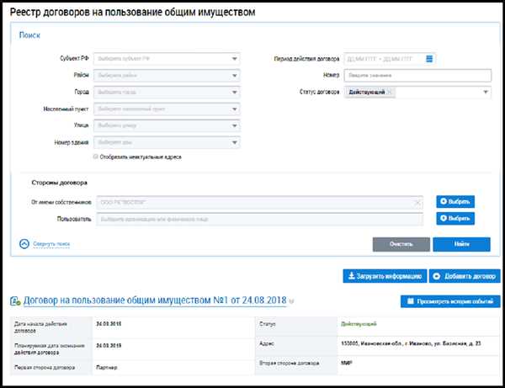
Task: Click Выбрать button for От имени собственников
Action: (x=455, y=201)
